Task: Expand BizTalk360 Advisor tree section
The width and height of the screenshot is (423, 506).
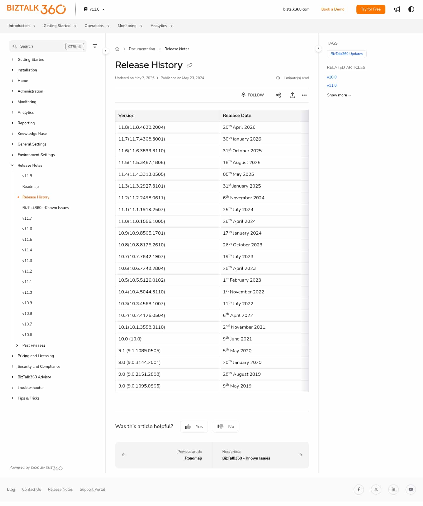Action: point(12,377)
